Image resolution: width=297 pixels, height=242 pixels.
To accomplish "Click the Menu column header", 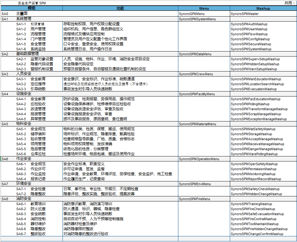I will coord(204,8).
